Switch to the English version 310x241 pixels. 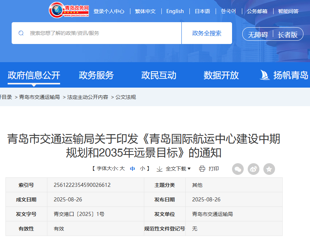[175, 11]
